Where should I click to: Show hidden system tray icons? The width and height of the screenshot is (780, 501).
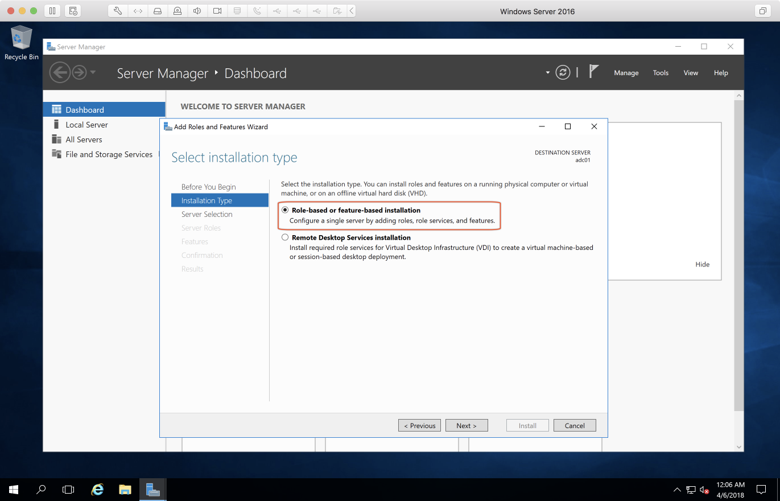[677, 489]
